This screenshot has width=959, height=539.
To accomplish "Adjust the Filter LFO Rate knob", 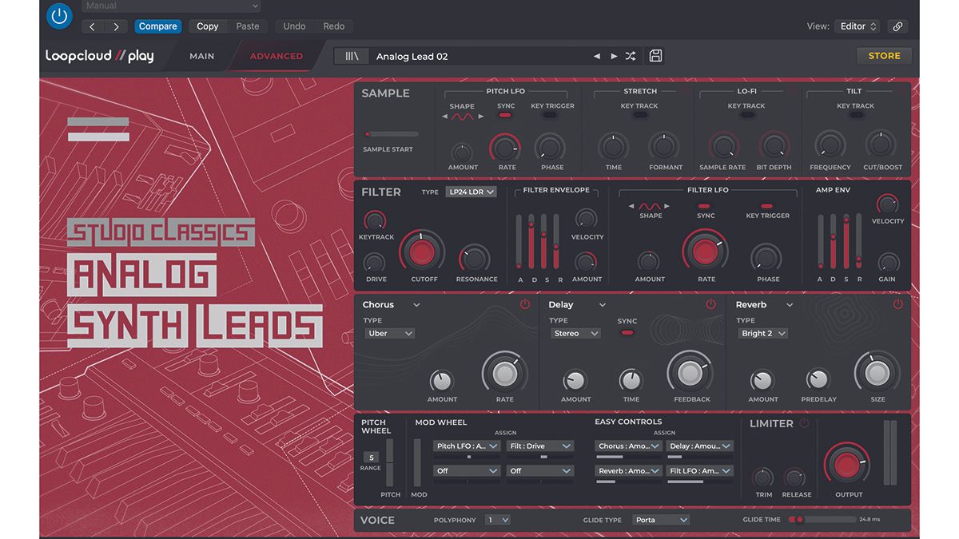I will pos(705,252).
